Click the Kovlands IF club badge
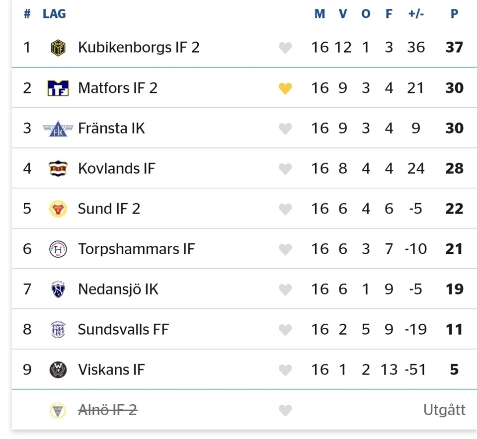The width and height of the screenshot is (477, 439). [x=58, y=169]
